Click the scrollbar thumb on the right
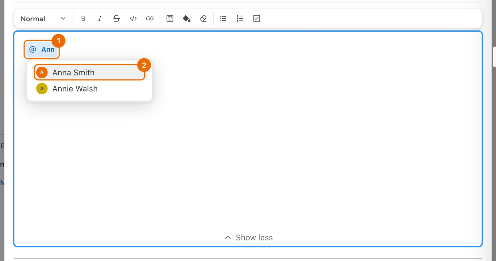Viewport: 496px width, 261px height. point(494,57)
